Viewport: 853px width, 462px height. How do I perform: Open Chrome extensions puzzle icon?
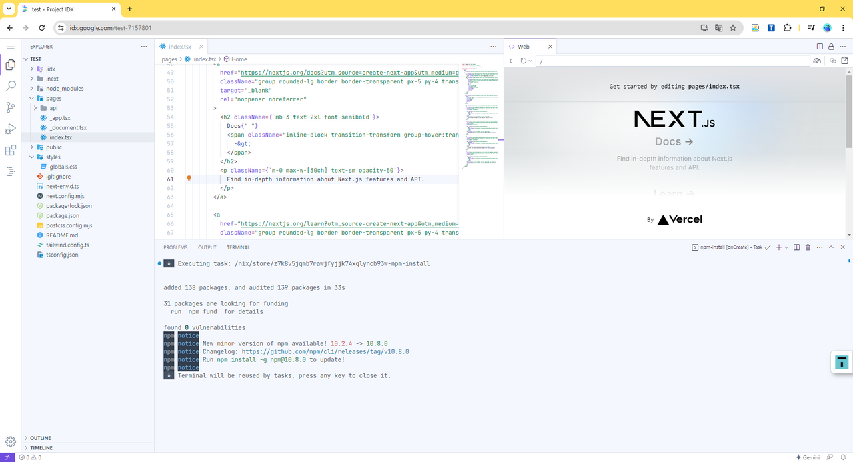click(x=787, y=28)
